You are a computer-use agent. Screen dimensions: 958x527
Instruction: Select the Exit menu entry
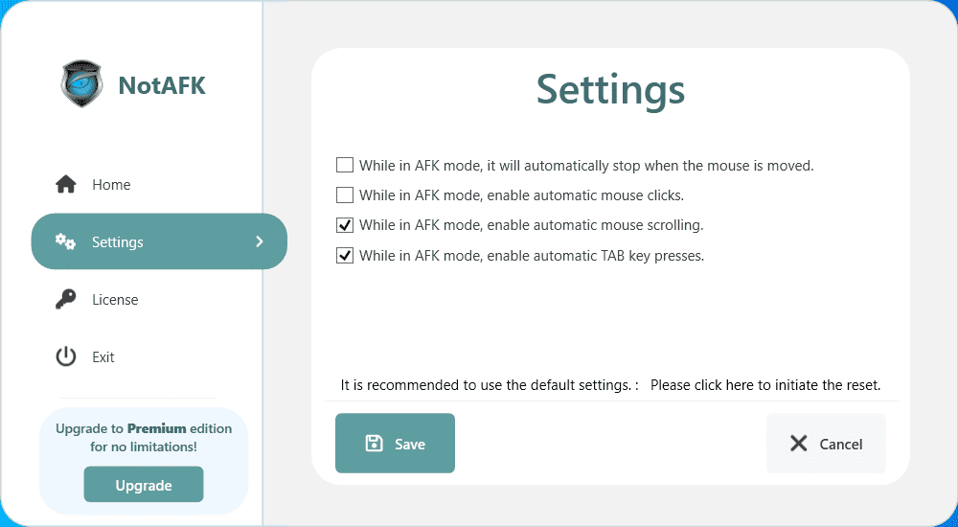point(103,357)
